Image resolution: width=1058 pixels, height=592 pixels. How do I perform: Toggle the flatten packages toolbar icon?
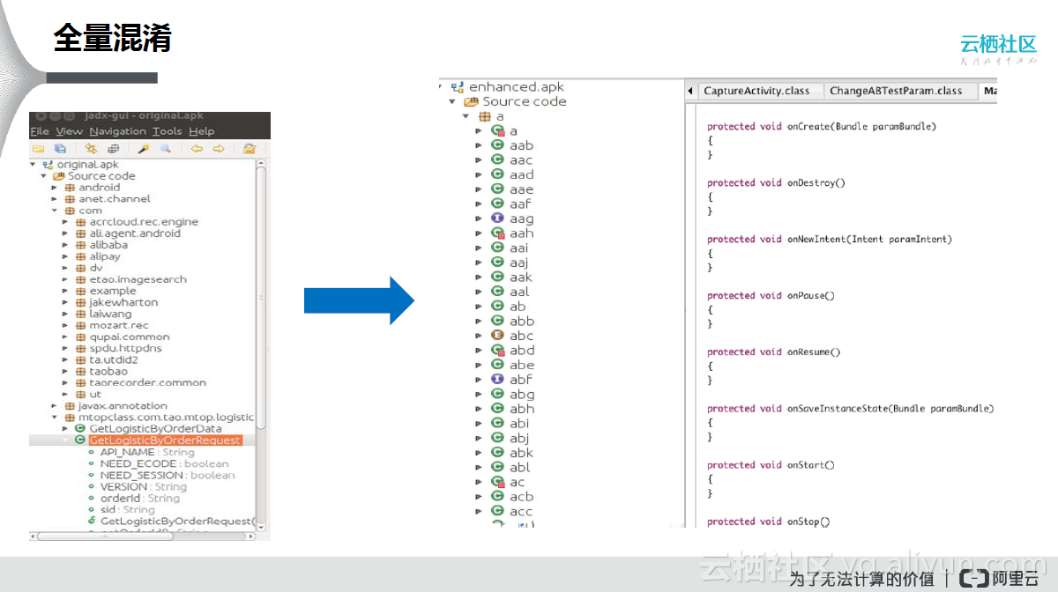tap(112, 149)
